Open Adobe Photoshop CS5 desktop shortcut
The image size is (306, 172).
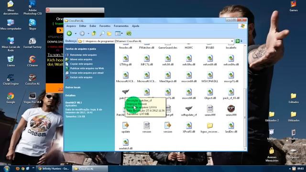tap(33, 8)
